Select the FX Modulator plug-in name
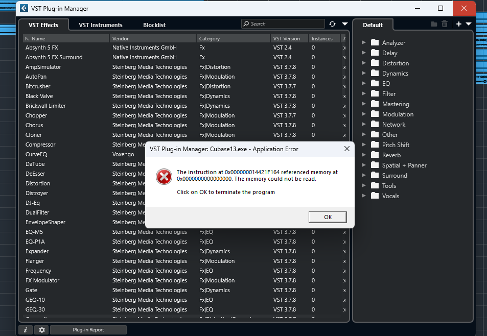This screenshot has height=336, width=487. (x=42, y=280)
